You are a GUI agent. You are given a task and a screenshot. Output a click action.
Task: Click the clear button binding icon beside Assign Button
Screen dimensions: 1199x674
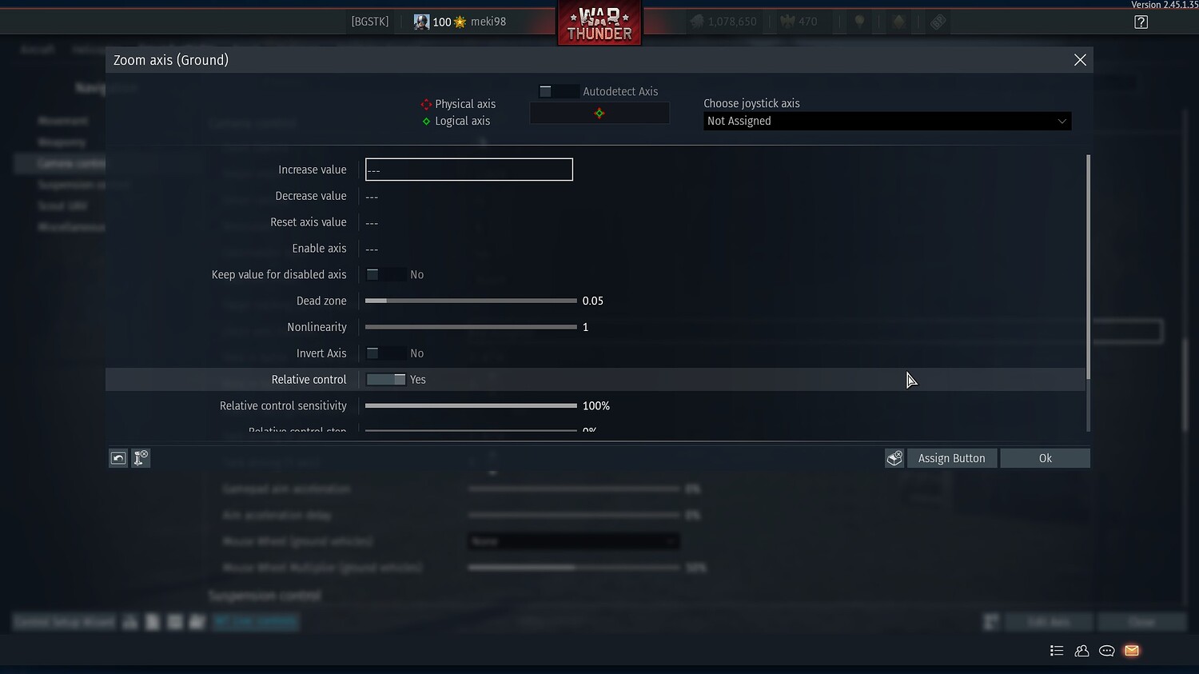[894, 457]
